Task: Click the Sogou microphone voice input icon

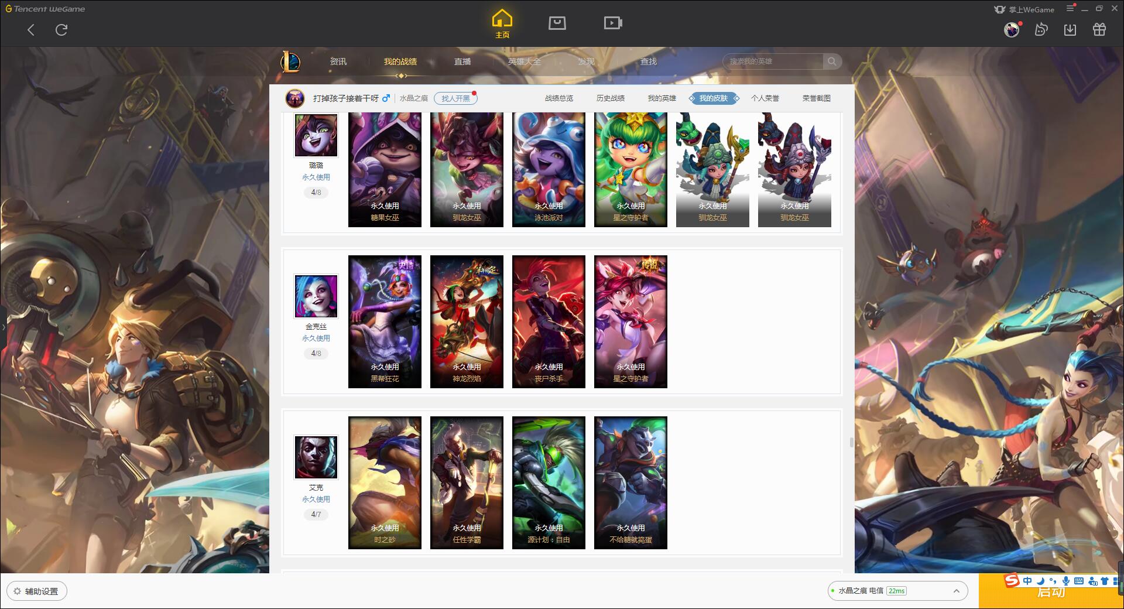Action: (x=1066, y=581)
